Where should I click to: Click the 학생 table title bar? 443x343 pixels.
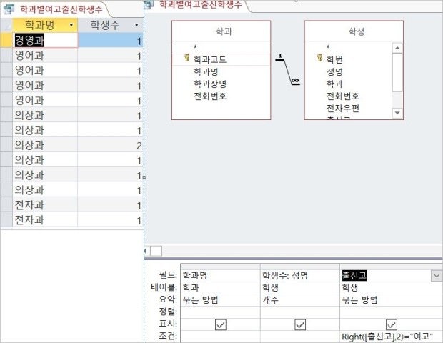pos(354,31)
